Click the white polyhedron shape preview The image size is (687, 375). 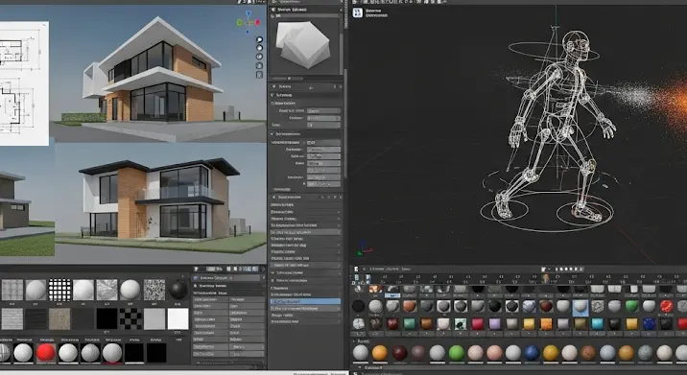(x=303, y=44)
